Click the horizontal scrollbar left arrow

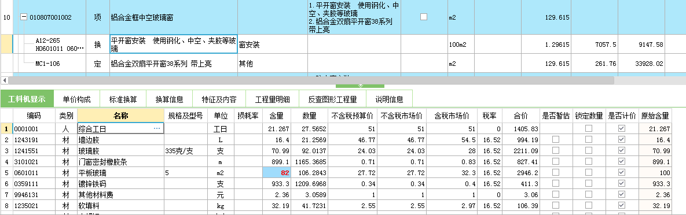click(x=5, y=80)
